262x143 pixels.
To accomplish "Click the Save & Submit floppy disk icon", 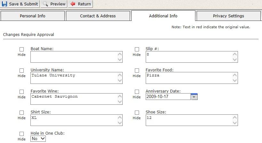I will click(x=4, y=4).
